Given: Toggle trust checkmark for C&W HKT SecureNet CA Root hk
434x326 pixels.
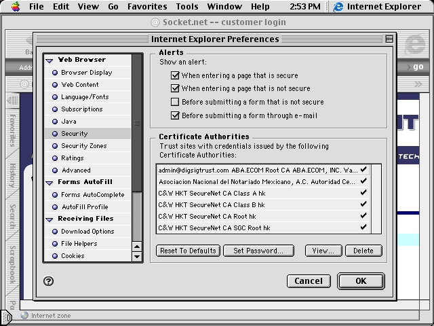Looking at the screenshot, I should [x=363, y=216].
